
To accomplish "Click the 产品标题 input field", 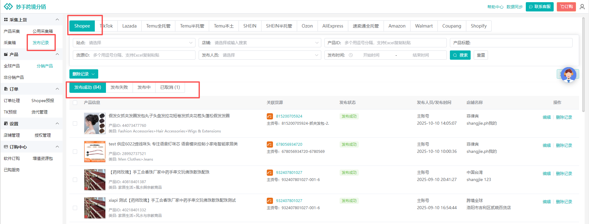I will pos(521,43).
